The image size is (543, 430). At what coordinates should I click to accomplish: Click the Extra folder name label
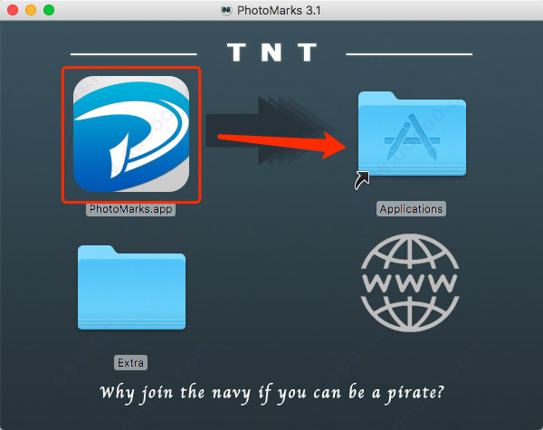click(130, 363)
